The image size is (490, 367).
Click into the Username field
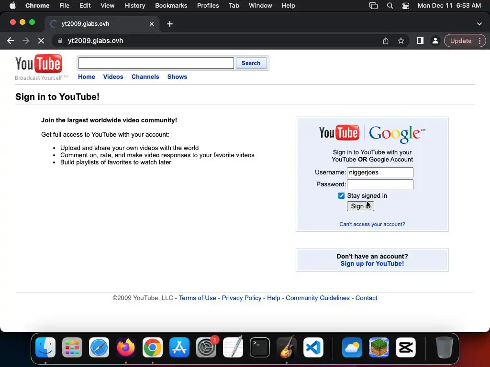tap(380, 172)
